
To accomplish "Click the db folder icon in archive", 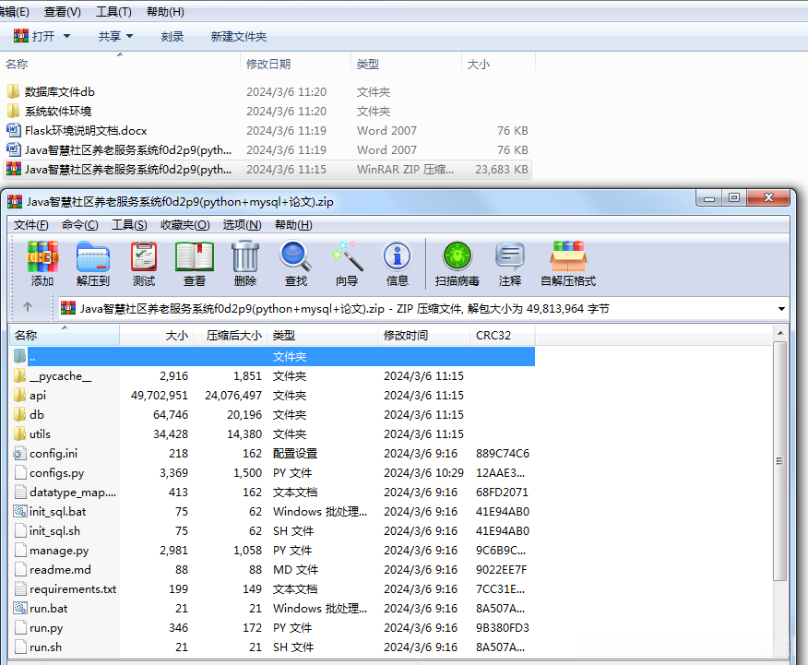I will tap(19, 415).
